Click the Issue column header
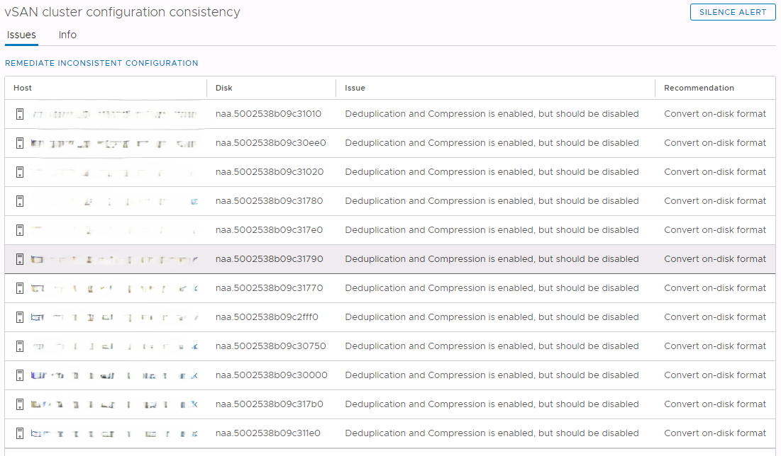Image resolution: width=781 pixels, height=456 pixels. pos(354,88)
